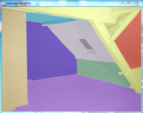Click the junction of blue, green and violet segments
The width and height of the screenshot is (143, 113).
pyautogui.click(x=77, y=74)
